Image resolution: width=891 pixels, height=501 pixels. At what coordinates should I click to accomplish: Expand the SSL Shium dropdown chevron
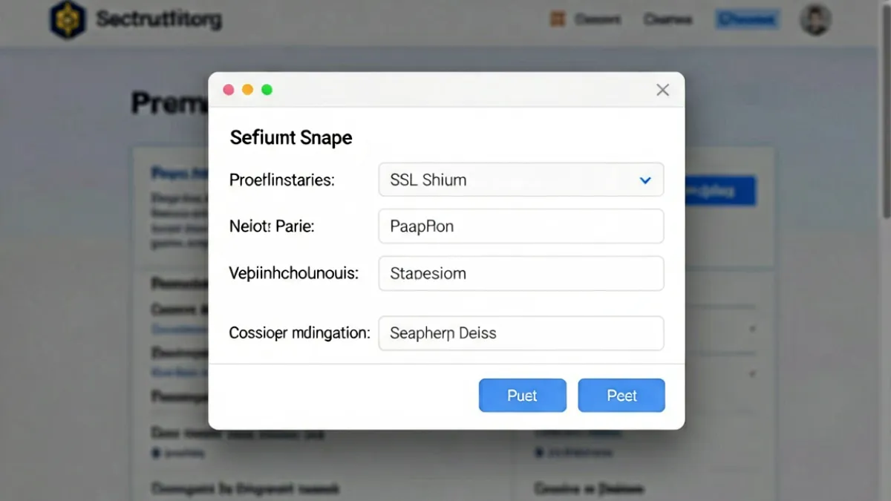[x=645, y=180]
